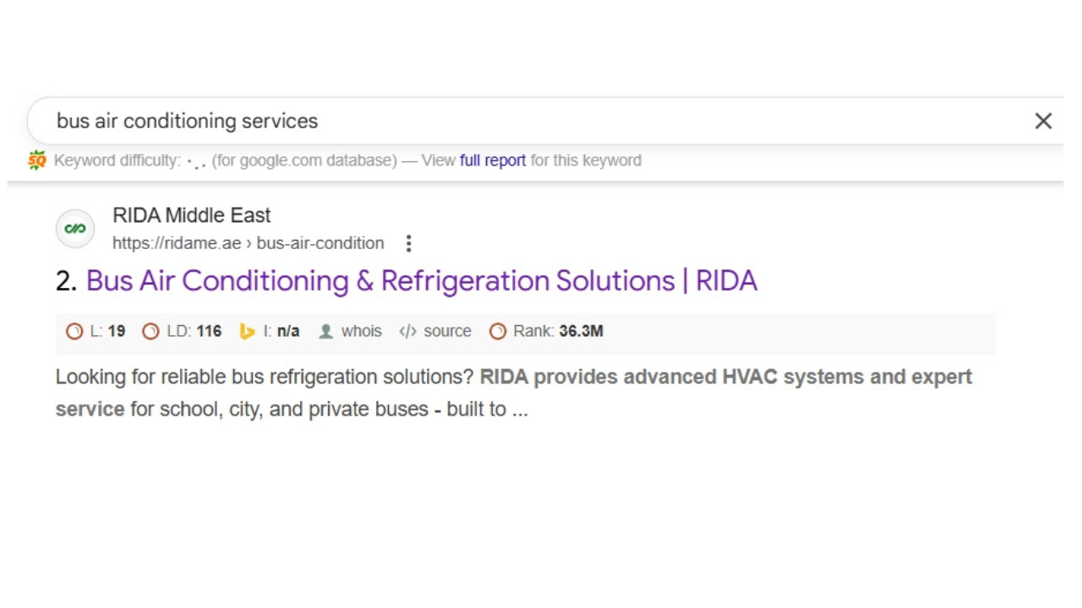
Task: Click the Bing index 'I: n/a' value
Action: click(x=281, y=331)
